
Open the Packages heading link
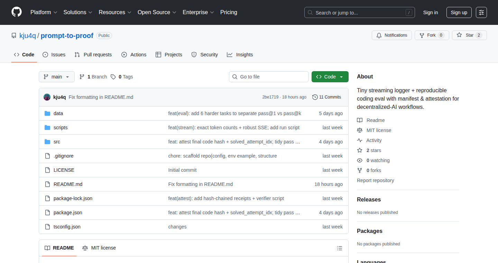point(370,231)
